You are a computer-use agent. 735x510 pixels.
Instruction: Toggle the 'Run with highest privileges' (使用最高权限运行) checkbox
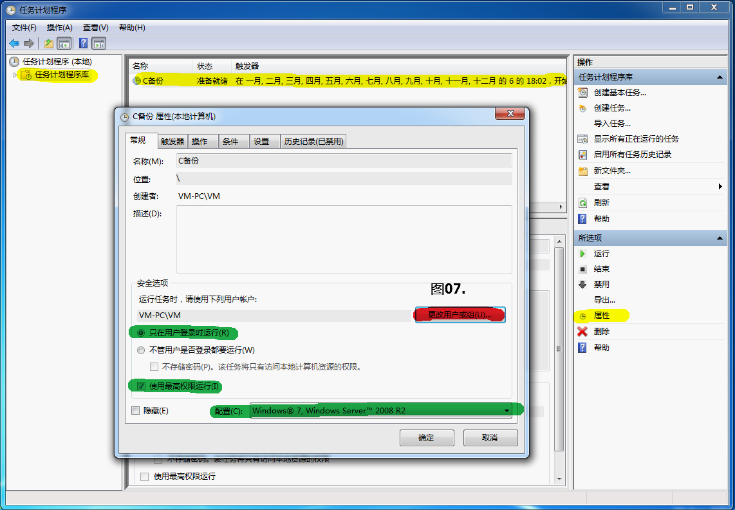pyautogui.click(x=141, y=386)
